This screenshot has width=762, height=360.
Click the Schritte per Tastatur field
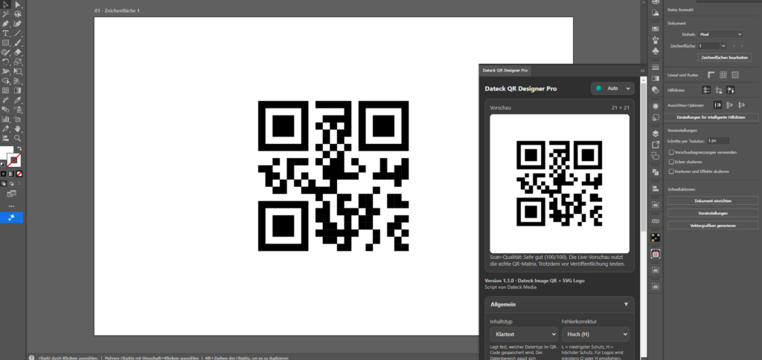tap(718, 140)
